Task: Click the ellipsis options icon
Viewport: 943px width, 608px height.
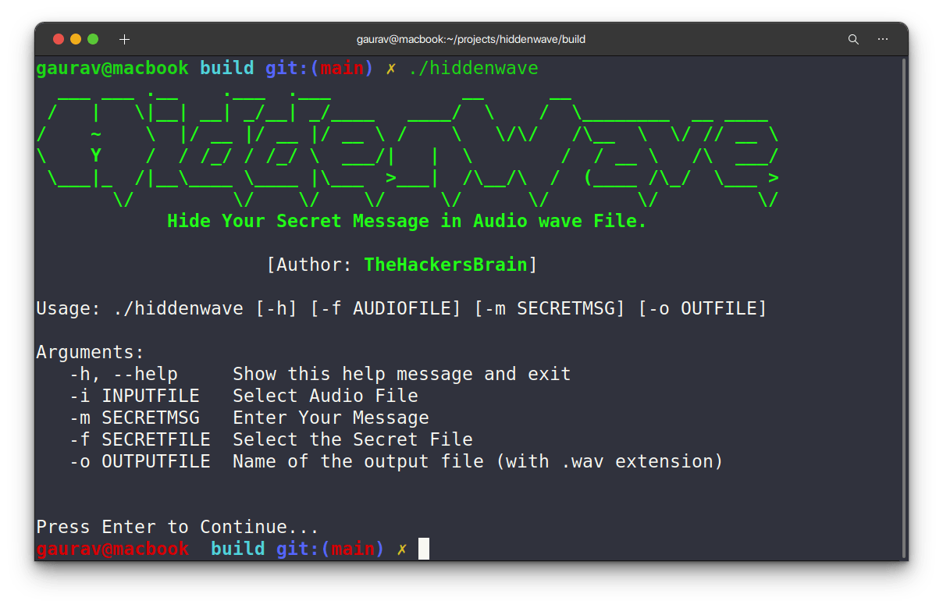Action: click(883, 39)
